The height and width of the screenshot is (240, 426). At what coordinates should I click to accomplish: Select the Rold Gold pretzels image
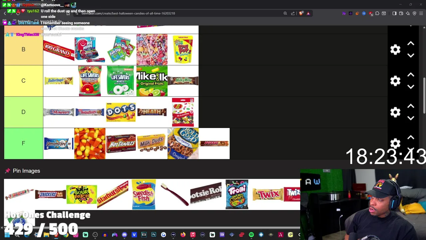click(183, 144)
